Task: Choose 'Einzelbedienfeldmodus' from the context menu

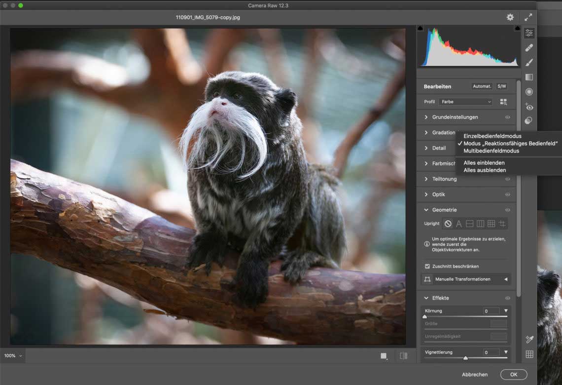Action: point(492,136)
